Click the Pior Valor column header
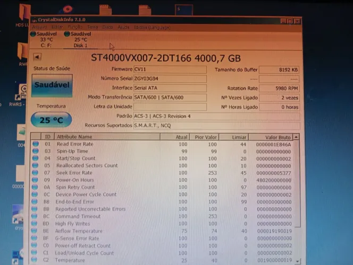This screenshot has height=265, width=353. point(205,137)
